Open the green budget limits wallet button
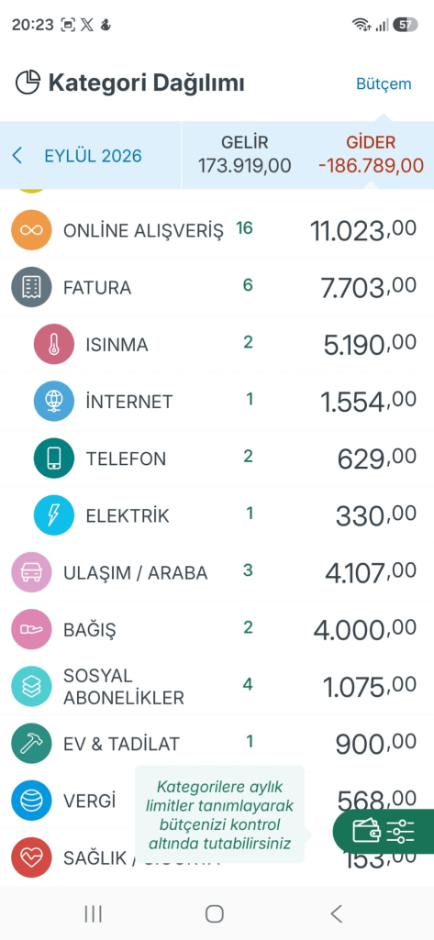Viewport: 434px width, 940px height. (x=384, y=831)
